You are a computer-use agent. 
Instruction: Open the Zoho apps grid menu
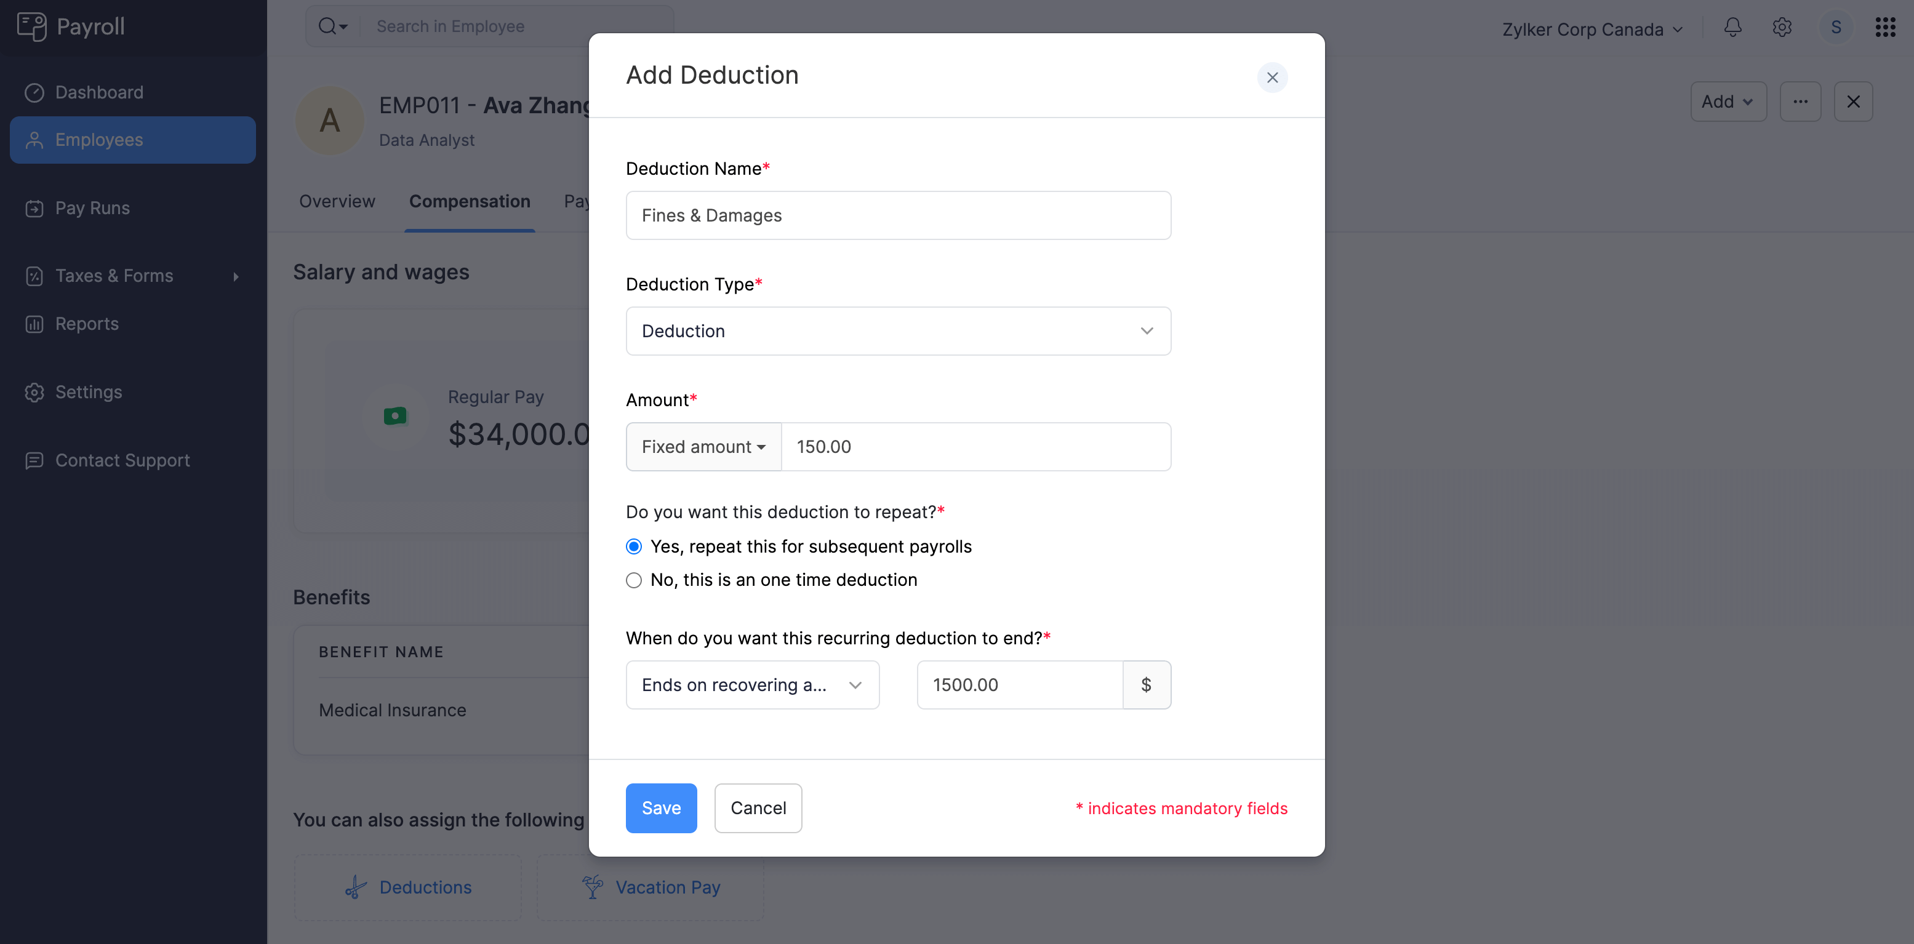[1885, 28]
